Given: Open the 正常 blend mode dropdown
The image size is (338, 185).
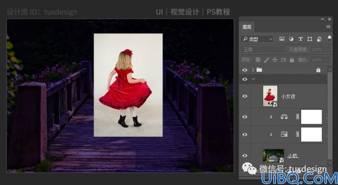Looking at the screenshot, I should 263,50.
